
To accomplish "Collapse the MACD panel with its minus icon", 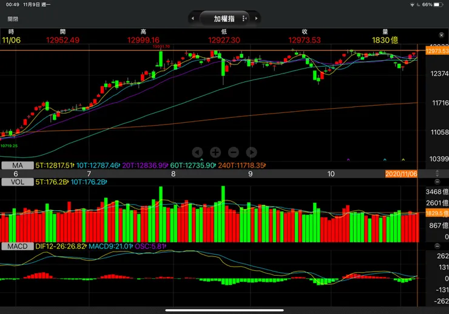I will 437,246.
